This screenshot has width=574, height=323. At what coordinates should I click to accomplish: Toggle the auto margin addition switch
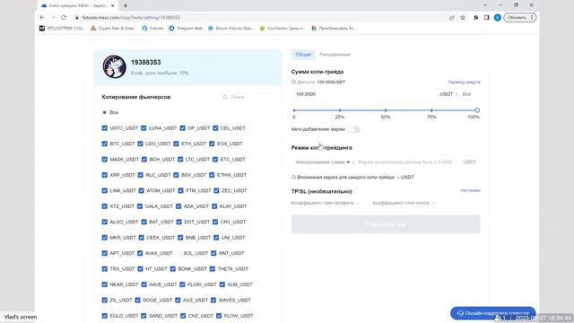(x=354, y=129)
